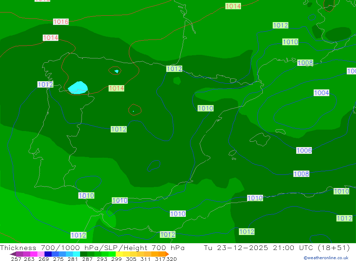Click the legend value 293
356x261 pixels.
coord(102,259)
